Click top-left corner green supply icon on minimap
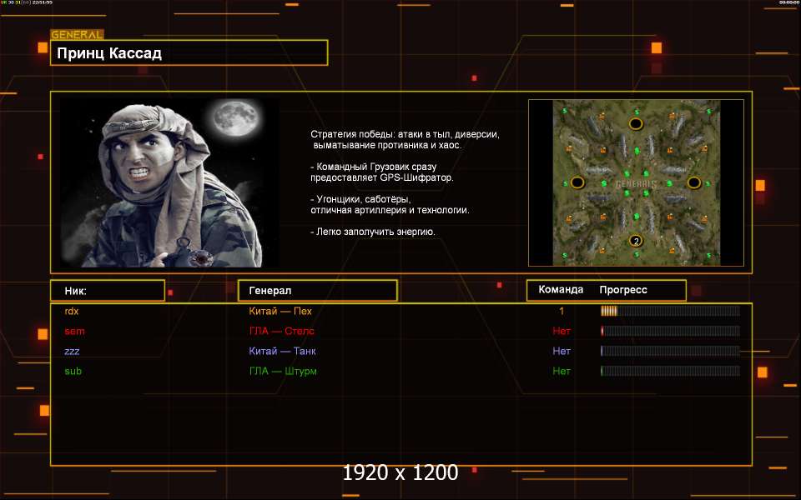The image size is (801, 500). click(564, 111)
